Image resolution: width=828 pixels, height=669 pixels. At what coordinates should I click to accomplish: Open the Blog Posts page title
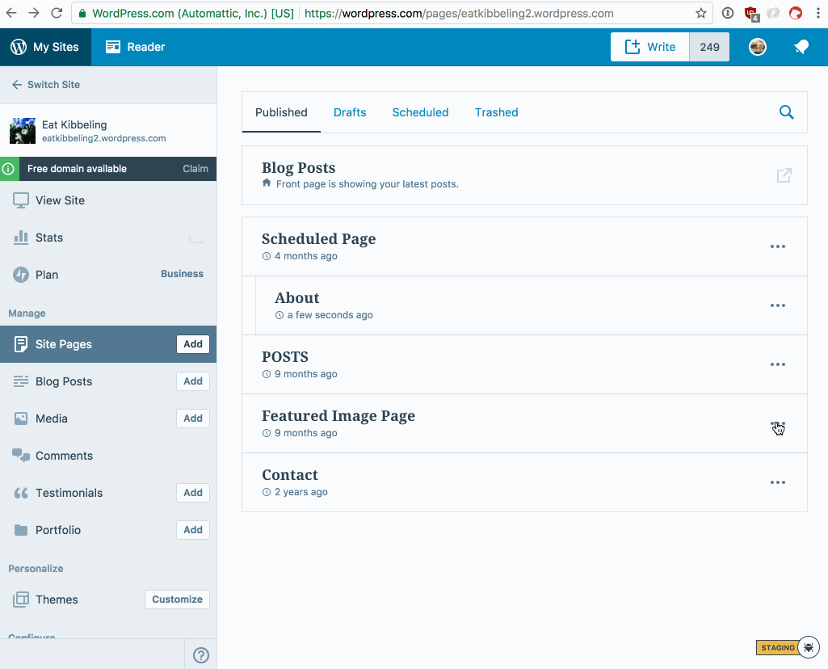point(298,168)
